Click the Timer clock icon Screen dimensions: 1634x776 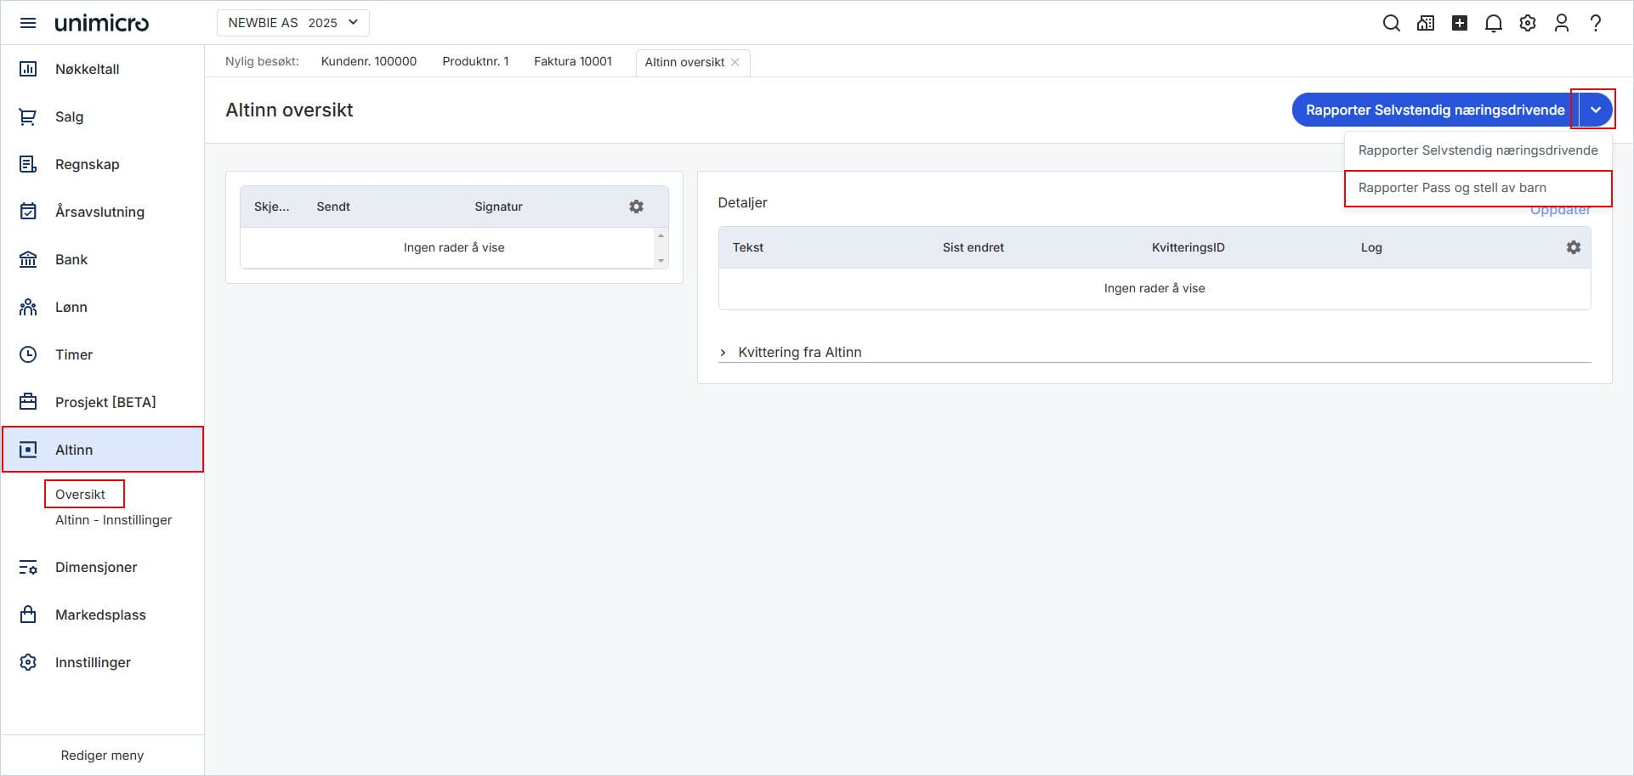(x=28, y=354)
